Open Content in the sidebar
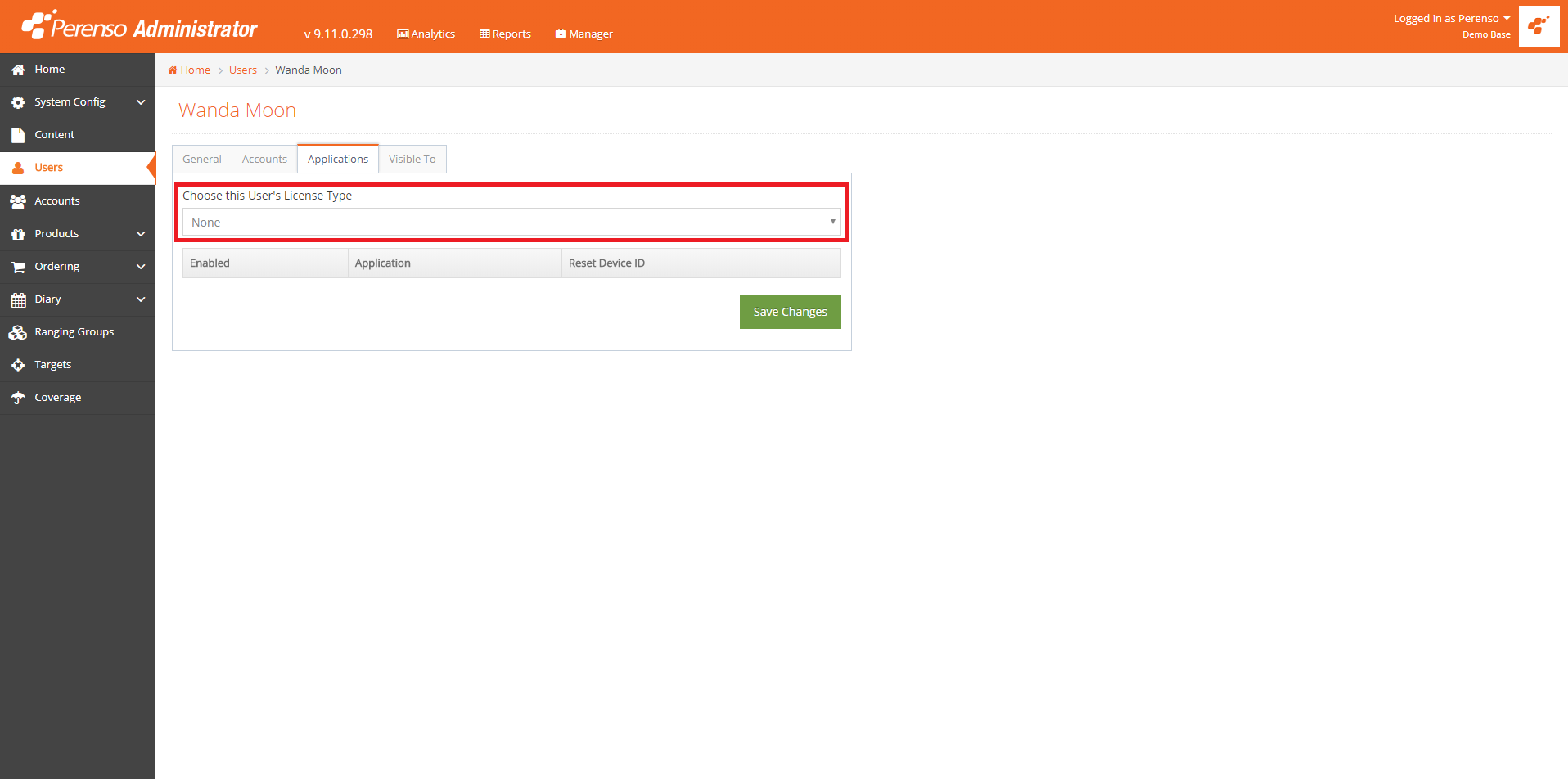Image resolution: width=1568 pixels, height=779 pixels. (x=77, y=135)
